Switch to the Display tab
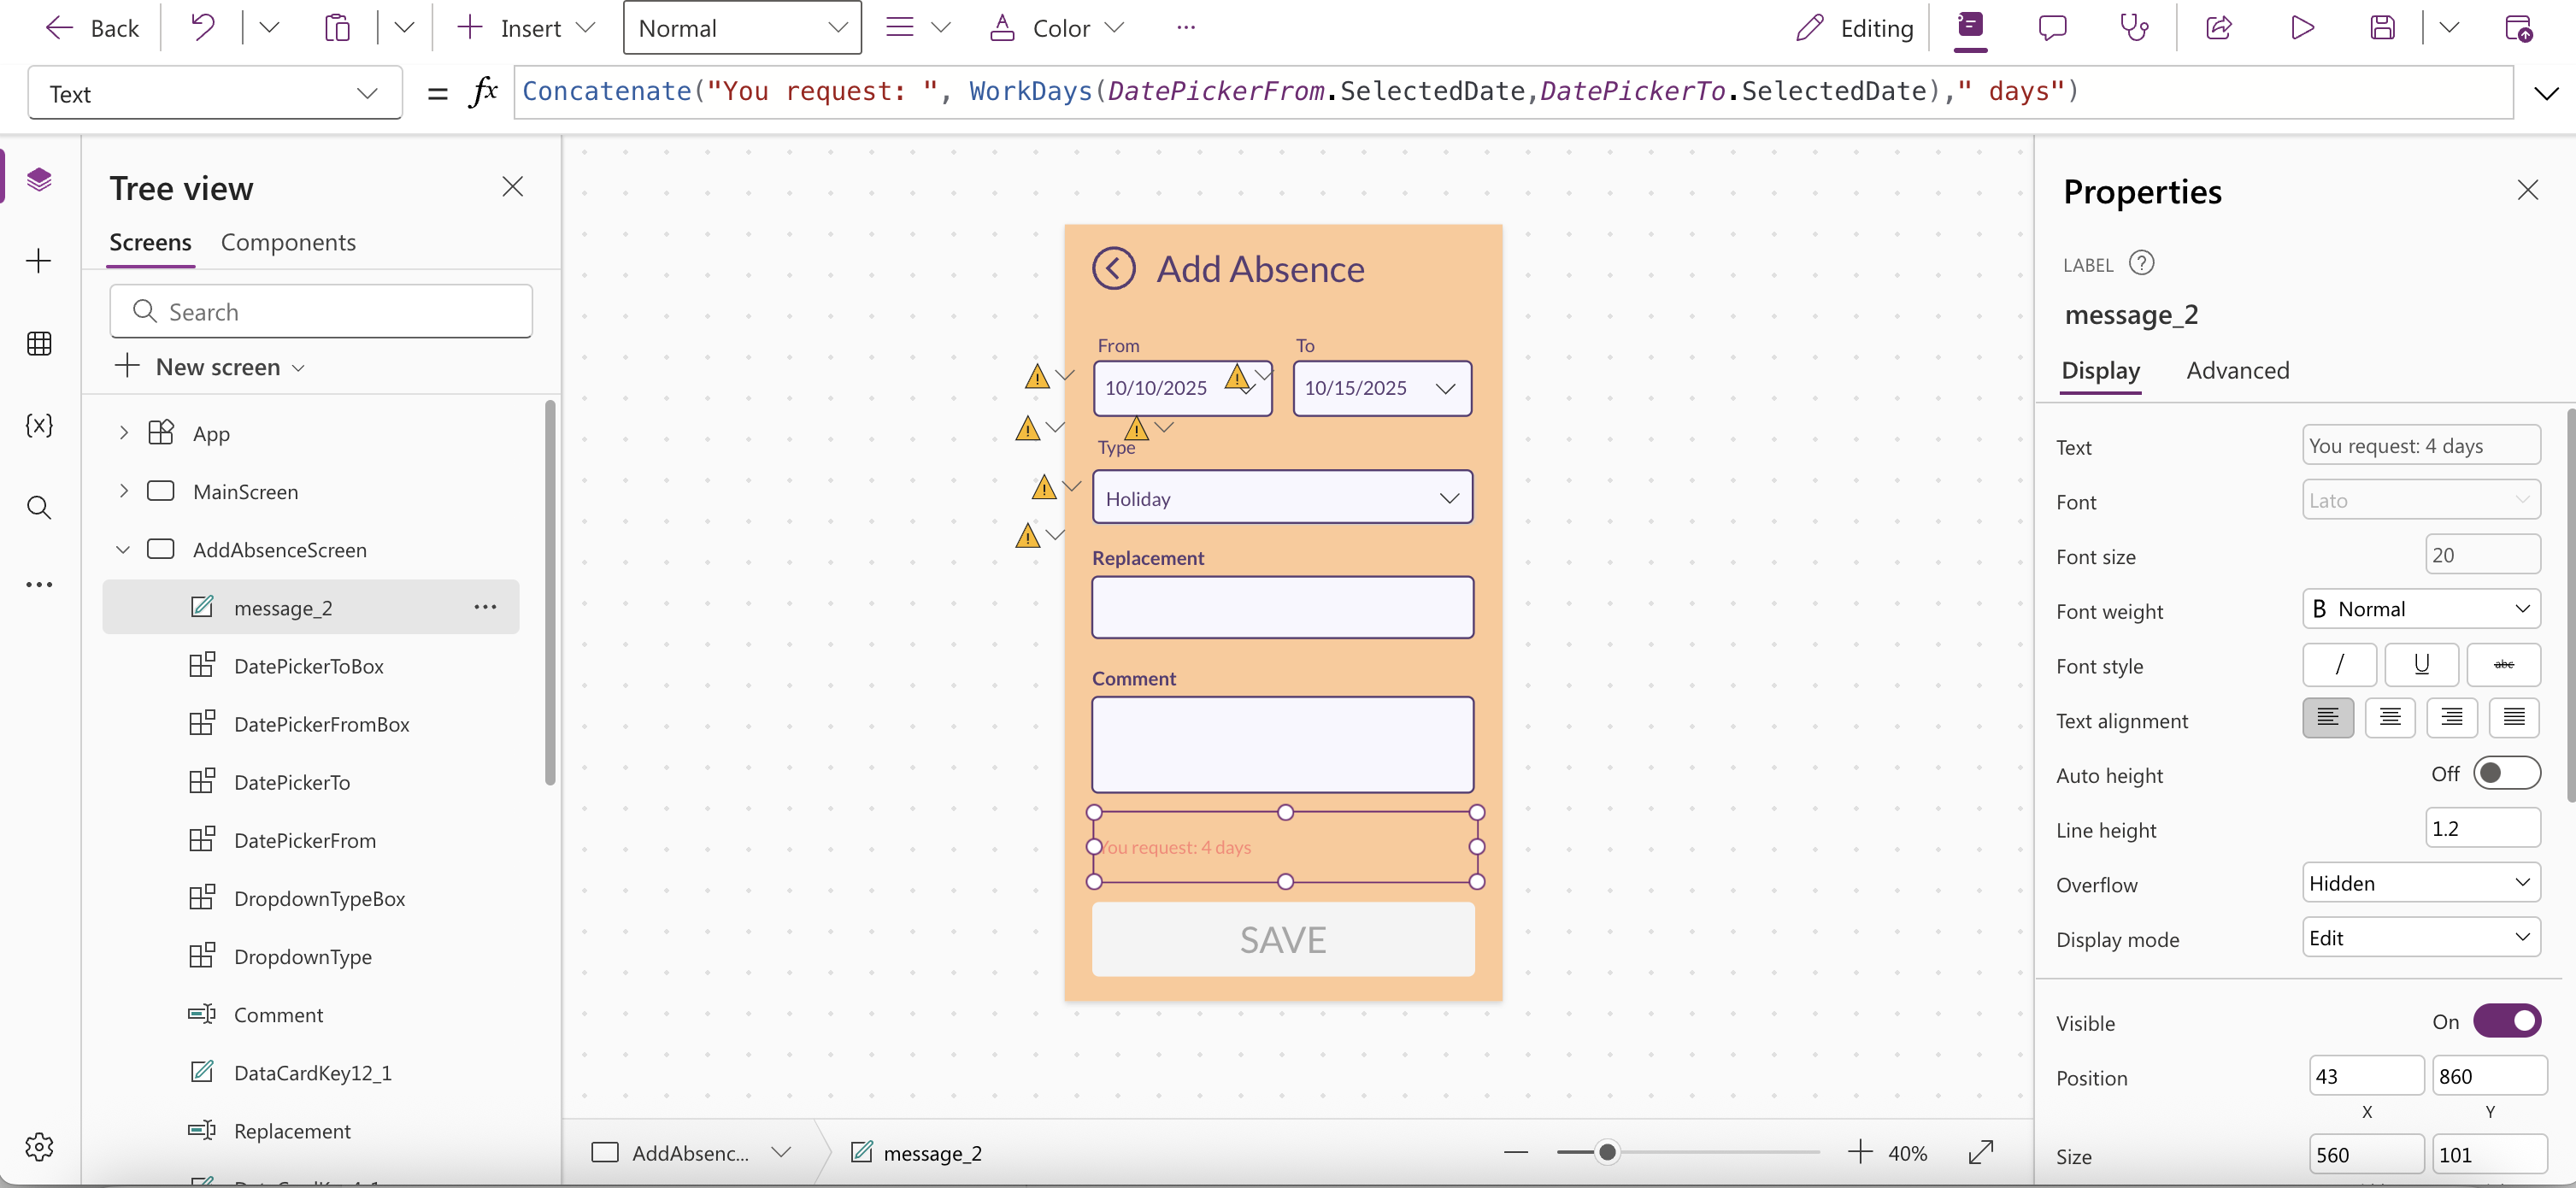 (2100, 370)
